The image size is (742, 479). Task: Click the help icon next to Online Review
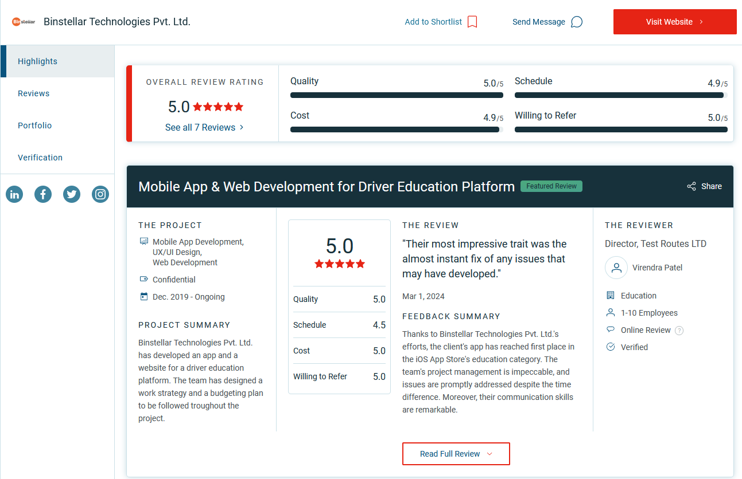pyautogui.click(x=679, y=331)
